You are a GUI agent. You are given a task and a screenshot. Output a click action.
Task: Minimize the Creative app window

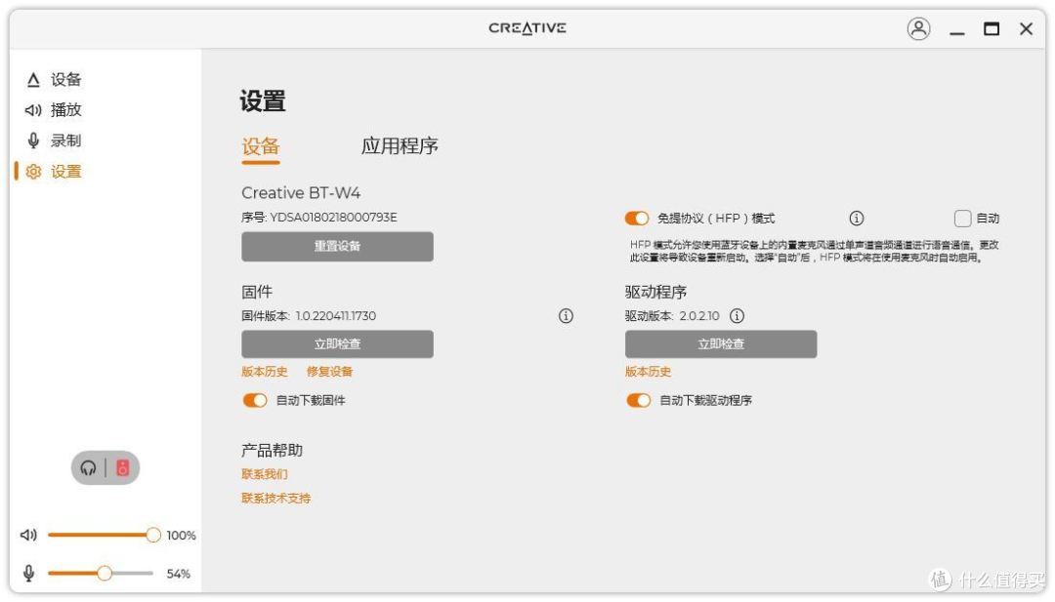[x=956, y=31]
